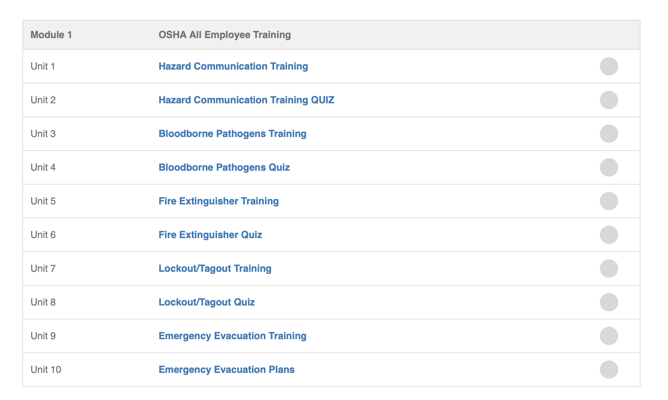This screenshot has width=668, height=400.
Task: Click Unit 4 completion status circle
Action: 609,167
